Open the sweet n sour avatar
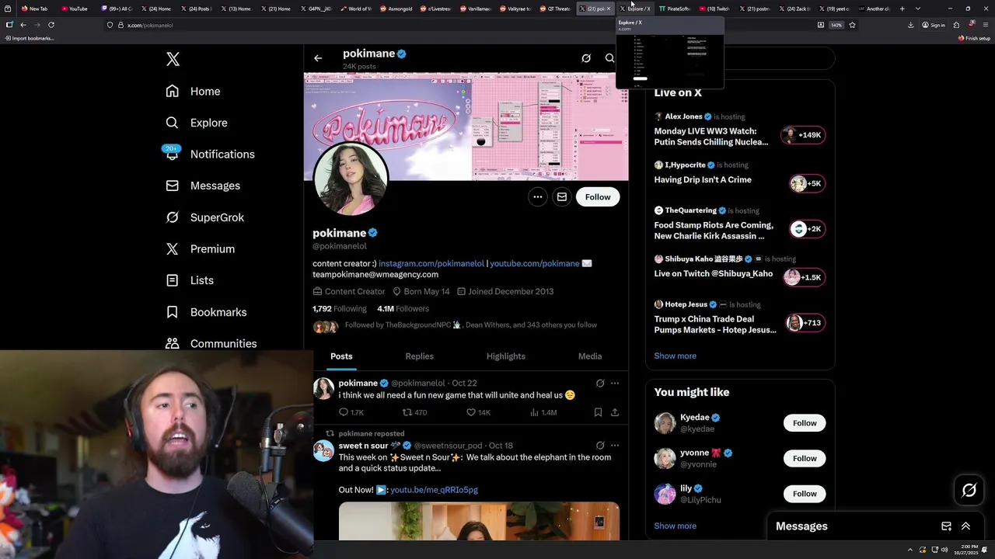Image resolution: width=995 pixels, height=559 pixels. (323, 451)
